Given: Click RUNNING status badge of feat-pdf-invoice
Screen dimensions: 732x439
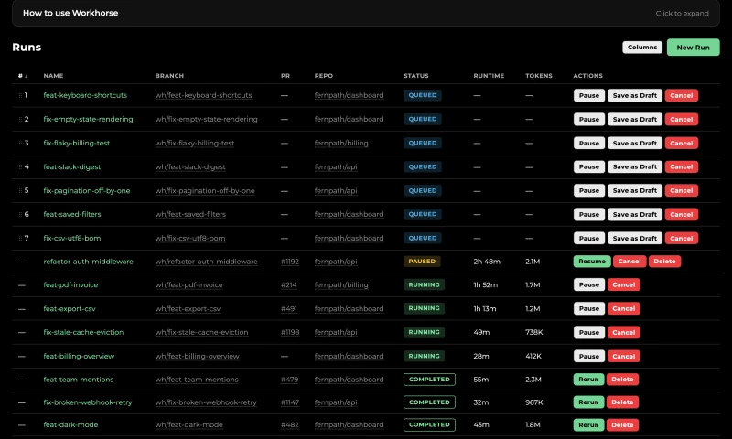Looking at the screenshot, I should (x=424, y=284).
